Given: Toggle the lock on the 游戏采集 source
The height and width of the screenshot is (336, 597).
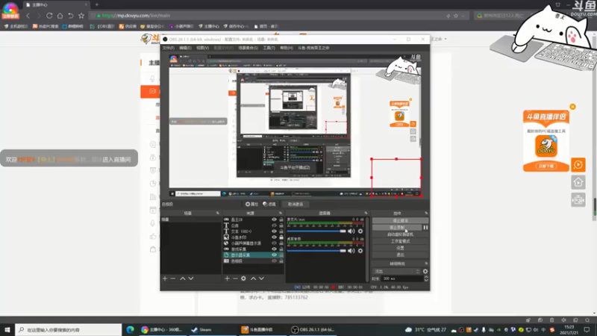Looking at the screenshot, I should pyautogui.click(x=281, y=249).
